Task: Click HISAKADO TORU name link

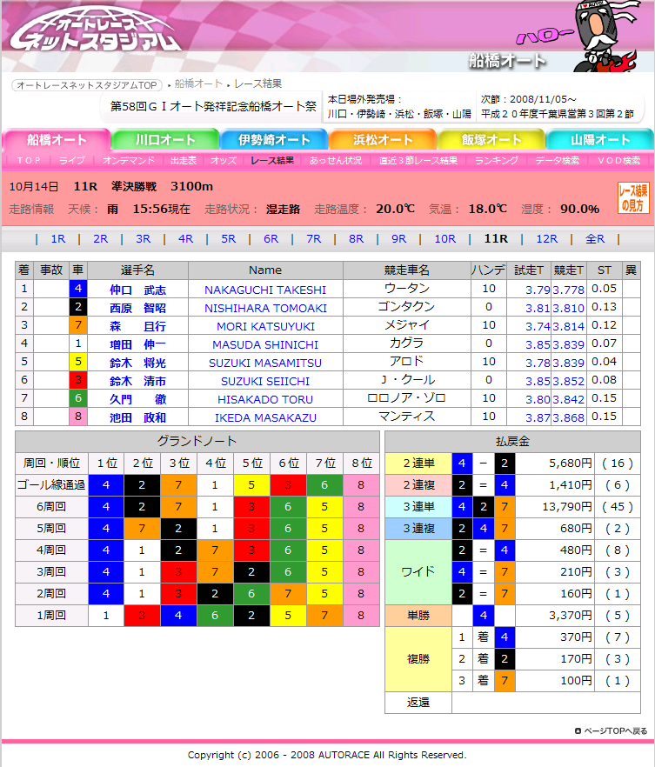Action: coord(265,399)
